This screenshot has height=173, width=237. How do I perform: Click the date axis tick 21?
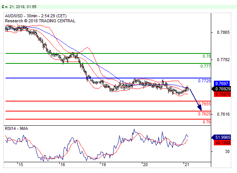pos(187,165)
